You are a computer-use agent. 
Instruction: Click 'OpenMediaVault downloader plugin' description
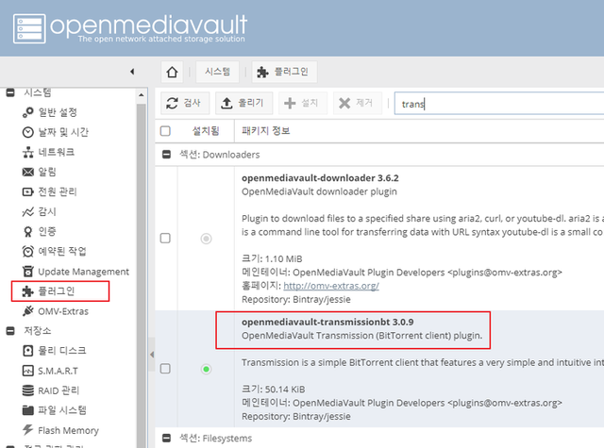[x=319, y=191]
